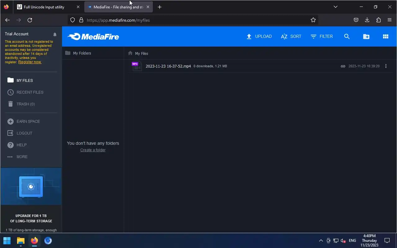Close the Full Unicode Input utility tab
This screenshot has width=397, height=248.
78,7
